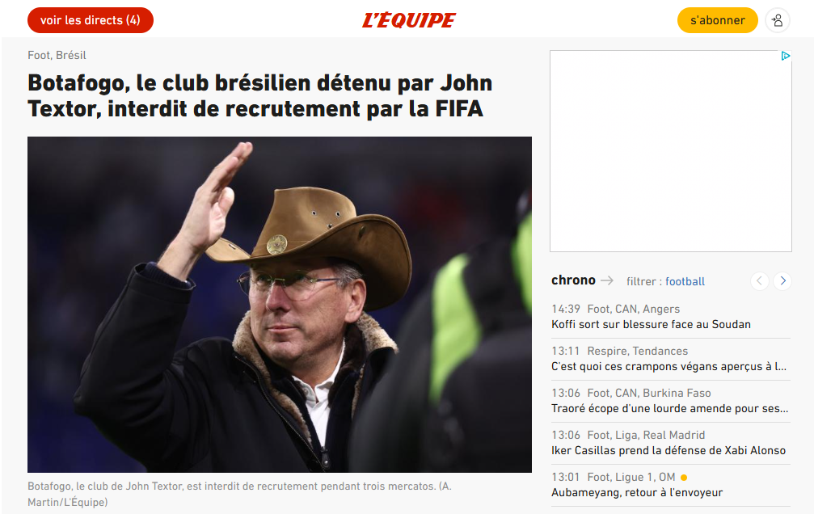Image resolution: width=814 pixels, height=514 pixels.
Task: Click the user account login icon
Action: pyautogui.click(x=777, y=20)
